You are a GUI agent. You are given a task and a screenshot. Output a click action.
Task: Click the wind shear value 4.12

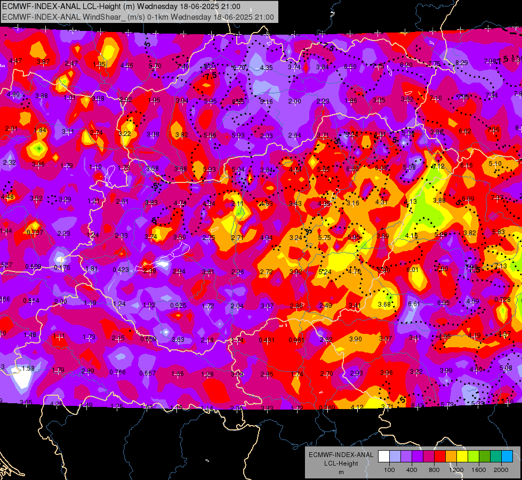coord(357,407)
